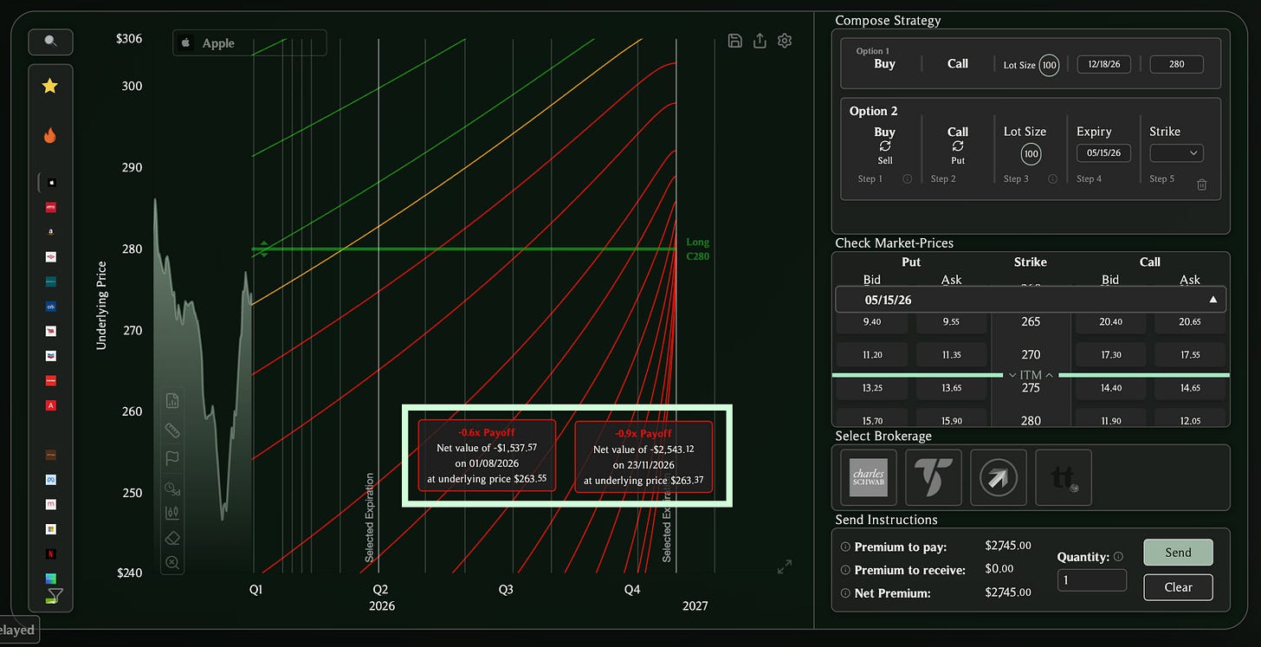Toggle Option 2 between Call and Put

(x=958, y=146)
